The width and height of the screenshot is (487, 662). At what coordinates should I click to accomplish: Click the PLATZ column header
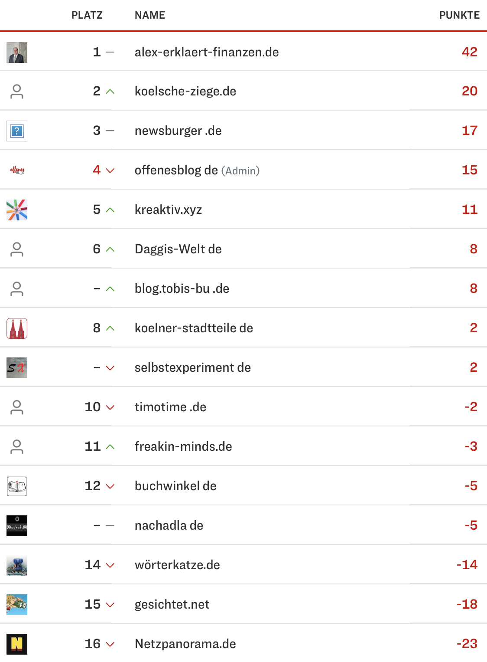(87, 15)
